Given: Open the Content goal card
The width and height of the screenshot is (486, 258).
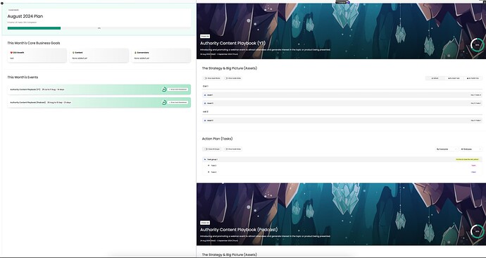Looking at the screenshot, I should coord(99,55).
